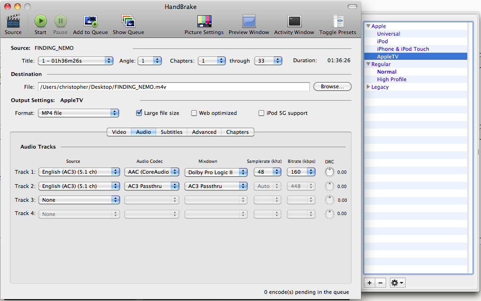Click the Track 3 DRC knob
The width and height of the screenshot is (481, 301).
330,200
